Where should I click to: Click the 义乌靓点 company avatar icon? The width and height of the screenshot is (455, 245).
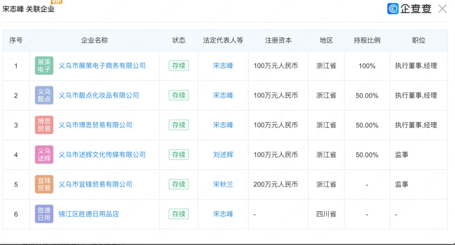[x=44, y=95]
